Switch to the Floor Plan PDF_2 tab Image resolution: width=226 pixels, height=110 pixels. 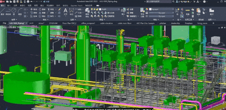(x=69, y=23)
